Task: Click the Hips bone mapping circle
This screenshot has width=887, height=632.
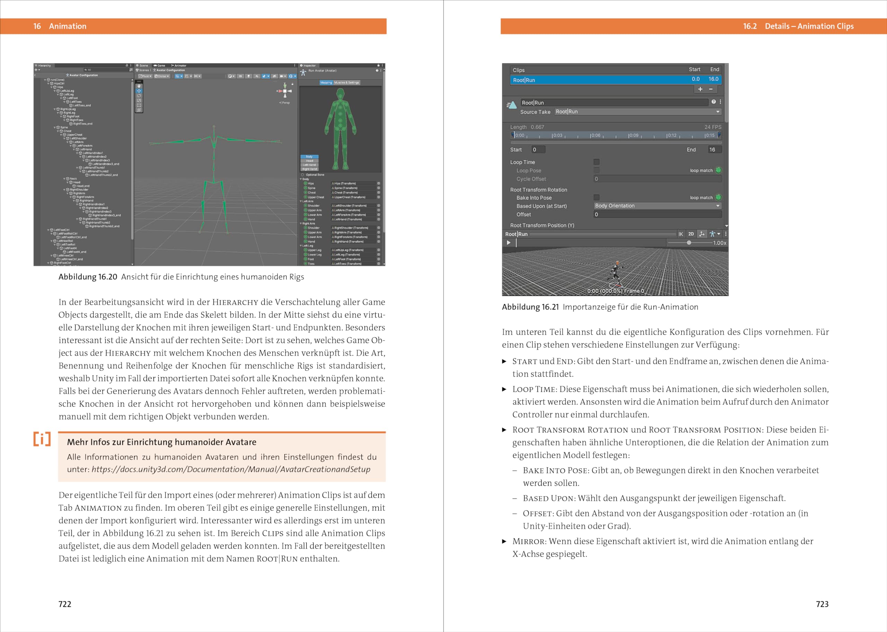Action: pos(306,183)
